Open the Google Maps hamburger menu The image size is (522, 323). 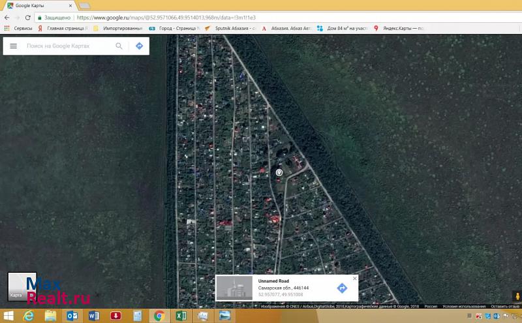[13, 46]
